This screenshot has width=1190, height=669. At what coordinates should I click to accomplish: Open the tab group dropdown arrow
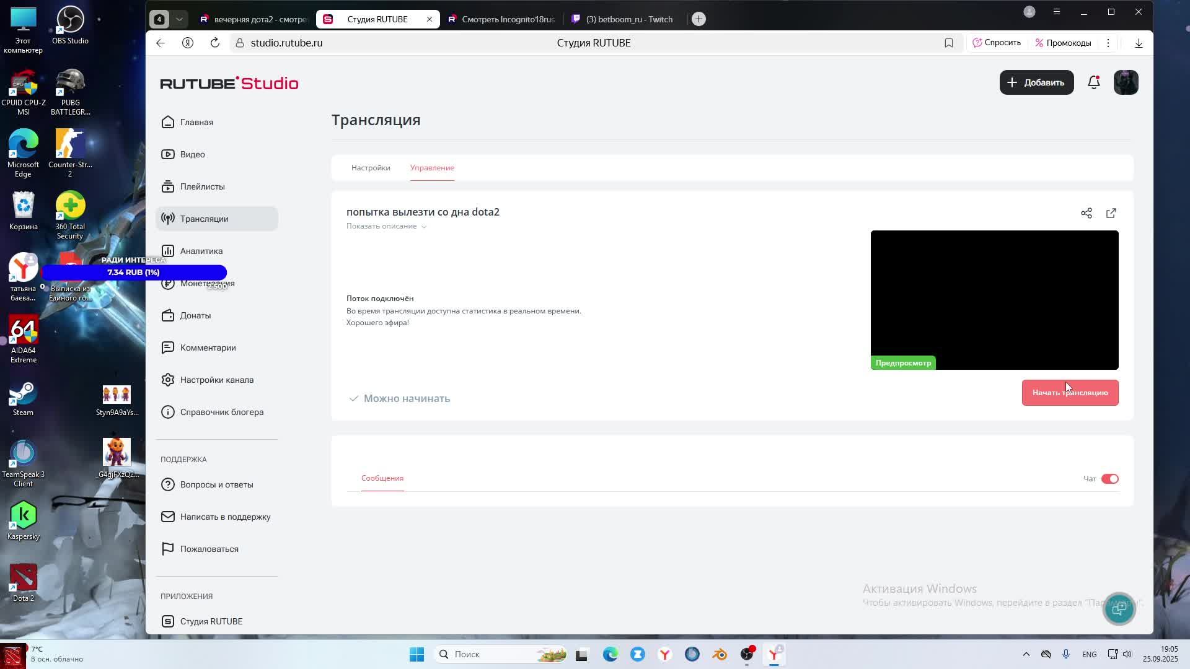click(x=179, y=19)
